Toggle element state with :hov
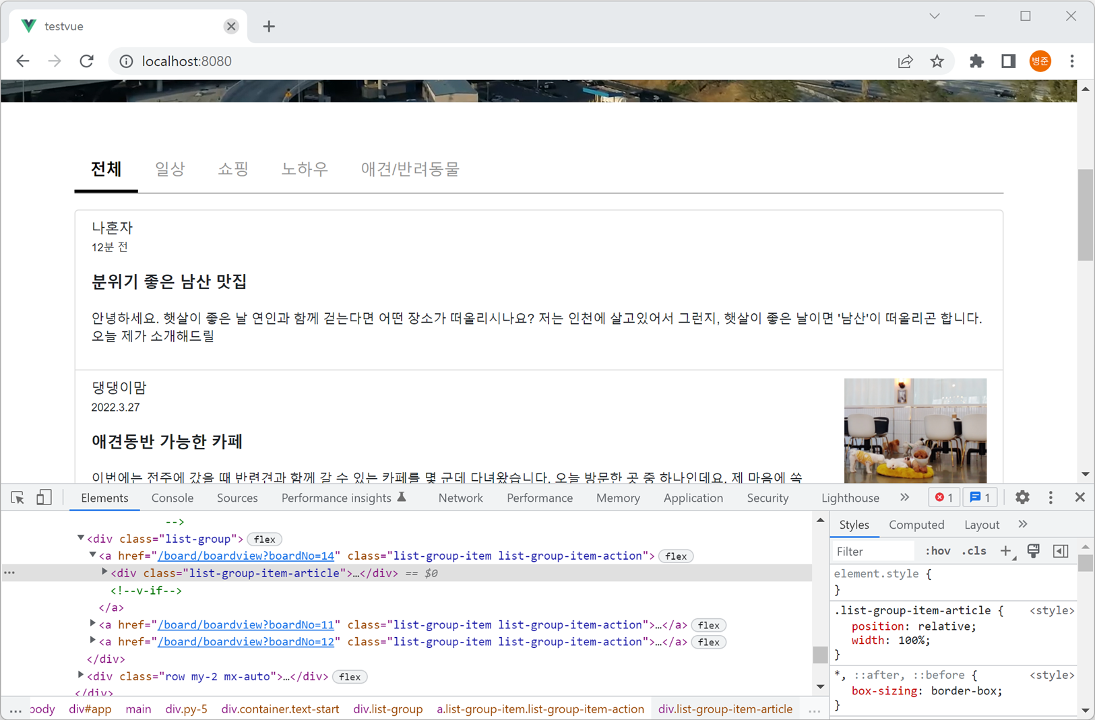 937,551
